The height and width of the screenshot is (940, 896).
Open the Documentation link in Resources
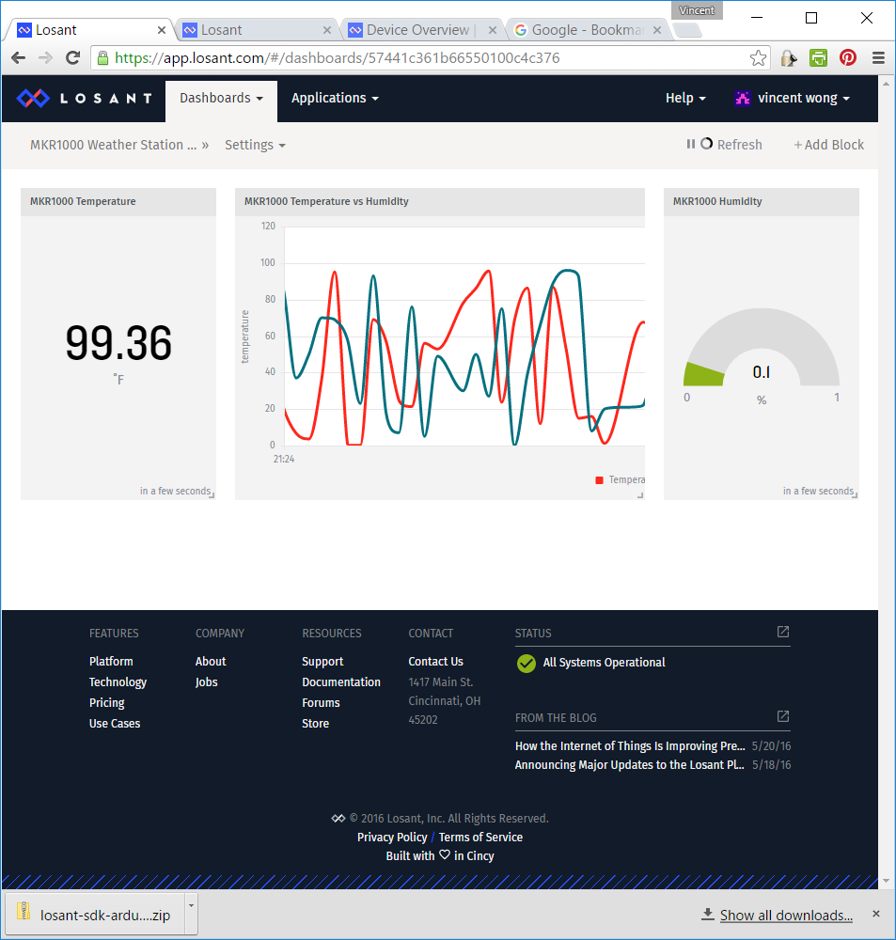click(341, 681)
